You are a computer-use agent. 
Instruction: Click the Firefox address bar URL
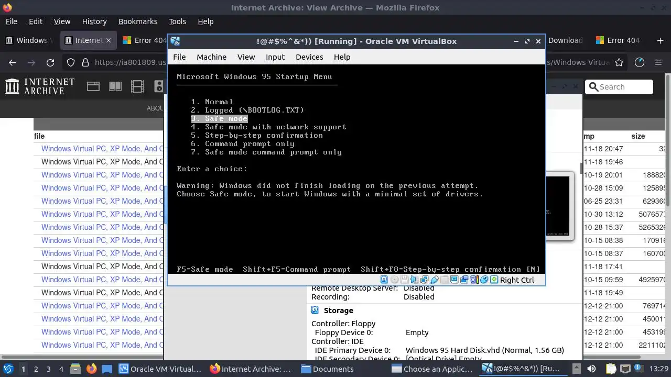132,62
